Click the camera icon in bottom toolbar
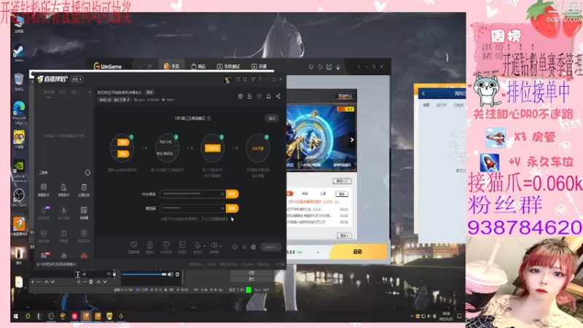The height and width of the screenshot is (328, 583). tap(150, 245)
